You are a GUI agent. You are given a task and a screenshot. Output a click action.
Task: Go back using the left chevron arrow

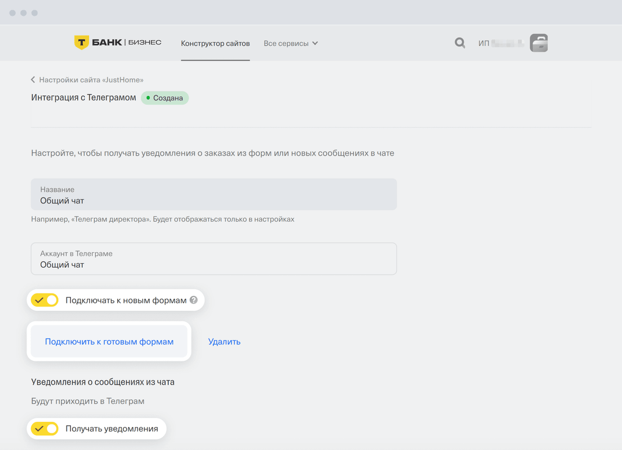[33, 80]
